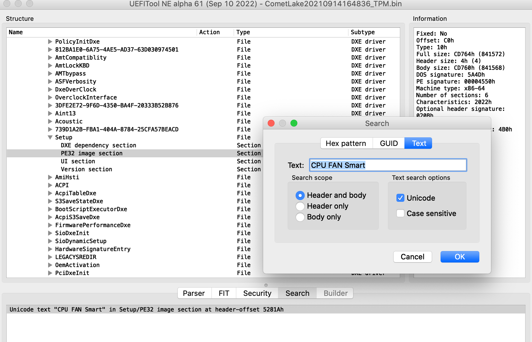Click the splitter handle above bottom tabs
The width and height of the screenshot is (532, 342).
[x=266, y=285]
